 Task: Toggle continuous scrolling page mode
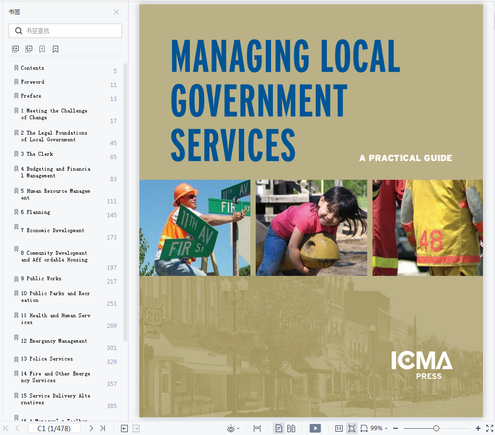pos(257,428)
